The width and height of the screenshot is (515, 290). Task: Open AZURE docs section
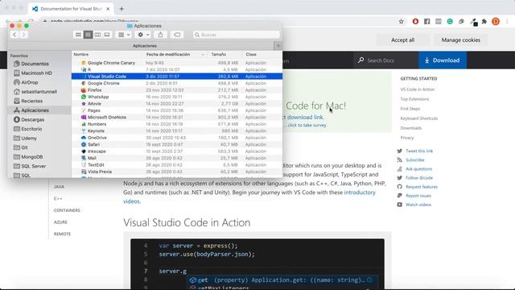pos(60,222)
